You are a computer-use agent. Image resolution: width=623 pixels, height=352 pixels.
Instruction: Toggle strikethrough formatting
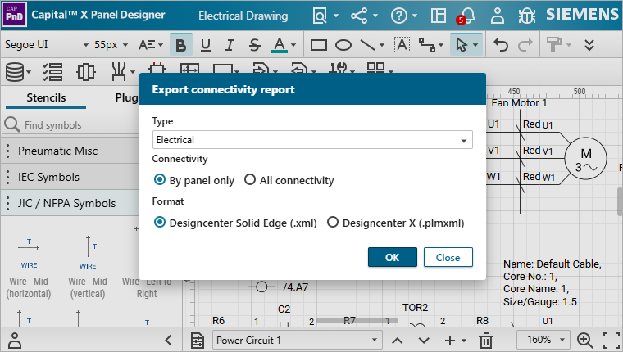click(x=254, y=45)
